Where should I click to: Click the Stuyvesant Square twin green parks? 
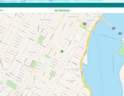click(53, 73)
